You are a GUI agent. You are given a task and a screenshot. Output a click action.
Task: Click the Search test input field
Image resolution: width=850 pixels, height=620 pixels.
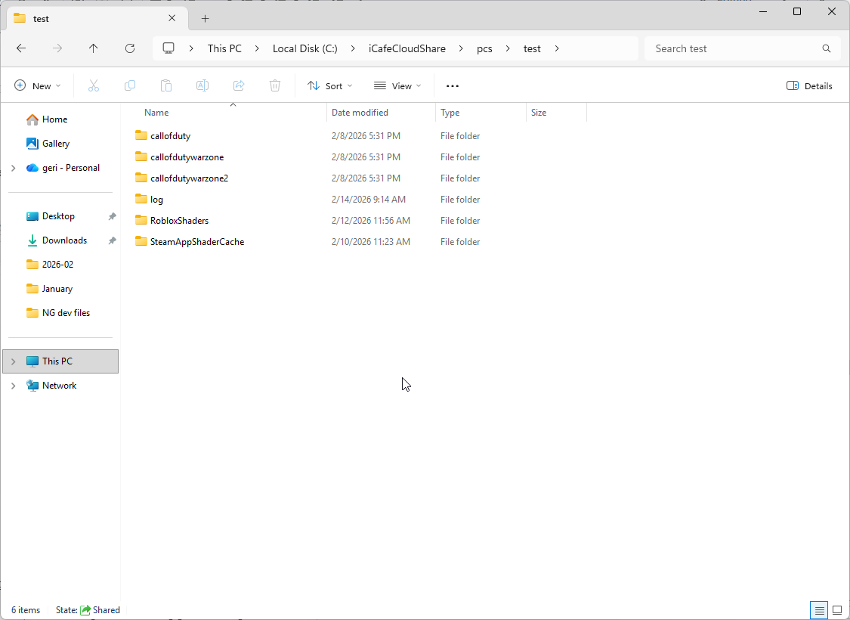pos(733,48)
